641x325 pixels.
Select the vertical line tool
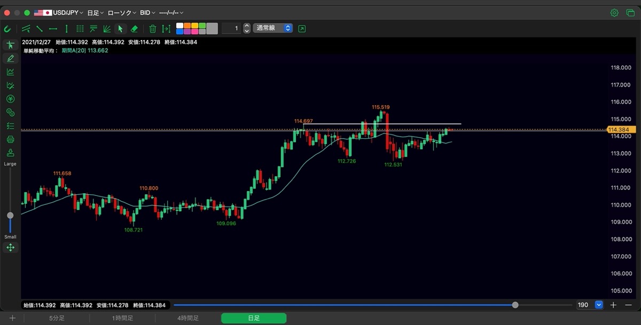pyautogui.click(x=66, y=29)
